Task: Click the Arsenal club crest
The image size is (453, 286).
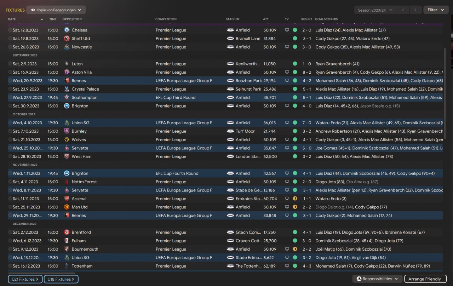Action: pyautogui.click(x=67, y=199)
